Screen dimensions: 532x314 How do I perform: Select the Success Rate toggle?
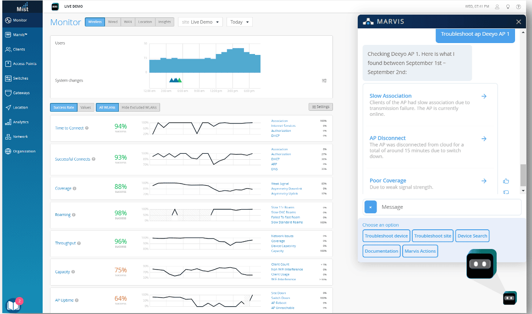(x=64, y=108)
